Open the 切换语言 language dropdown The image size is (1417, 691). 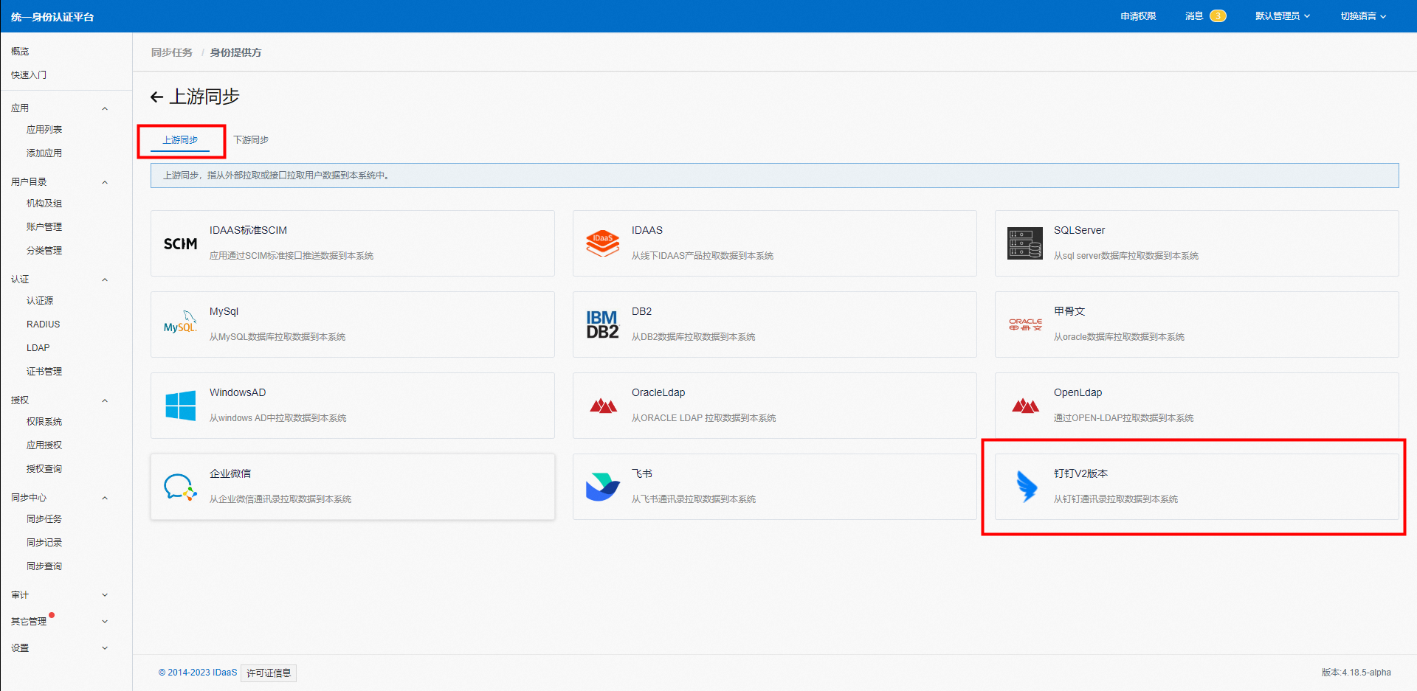click(x=1362, y=16)
